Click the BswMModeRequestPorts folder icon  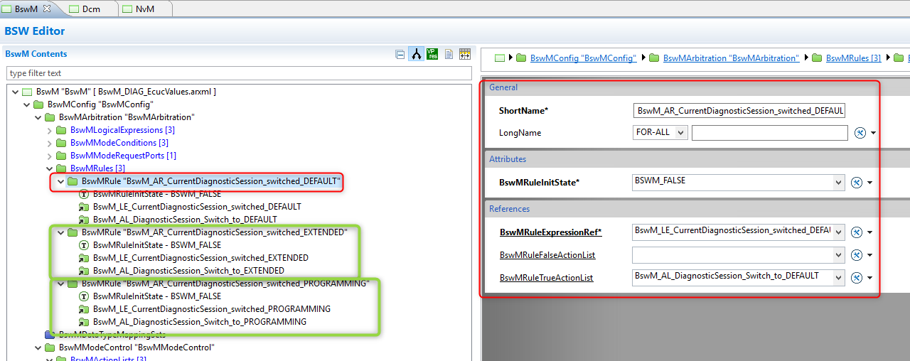click(61, 156)
